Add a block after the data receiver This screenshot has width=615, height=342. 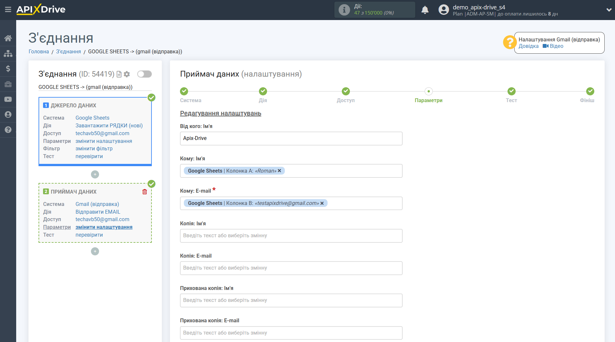pyautogui.click(x=95, y=251)
